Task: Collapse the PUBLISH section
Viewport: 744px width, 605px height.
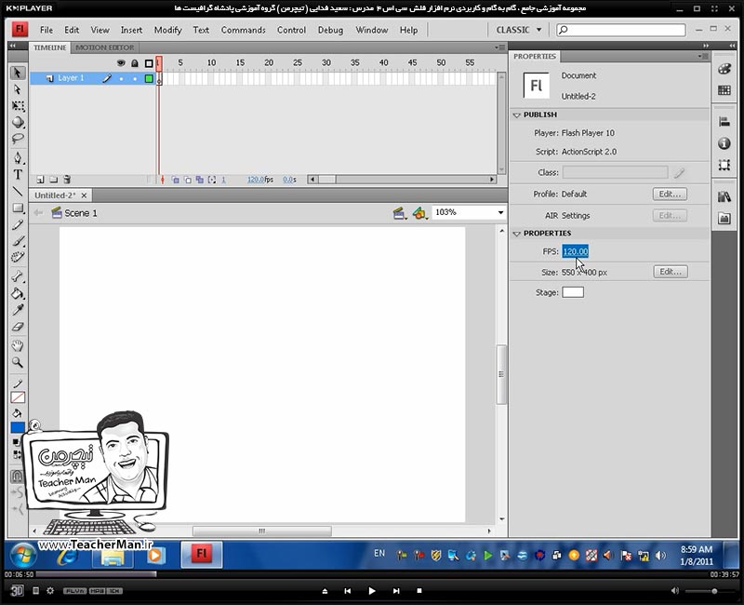Action: coord(517,114)
